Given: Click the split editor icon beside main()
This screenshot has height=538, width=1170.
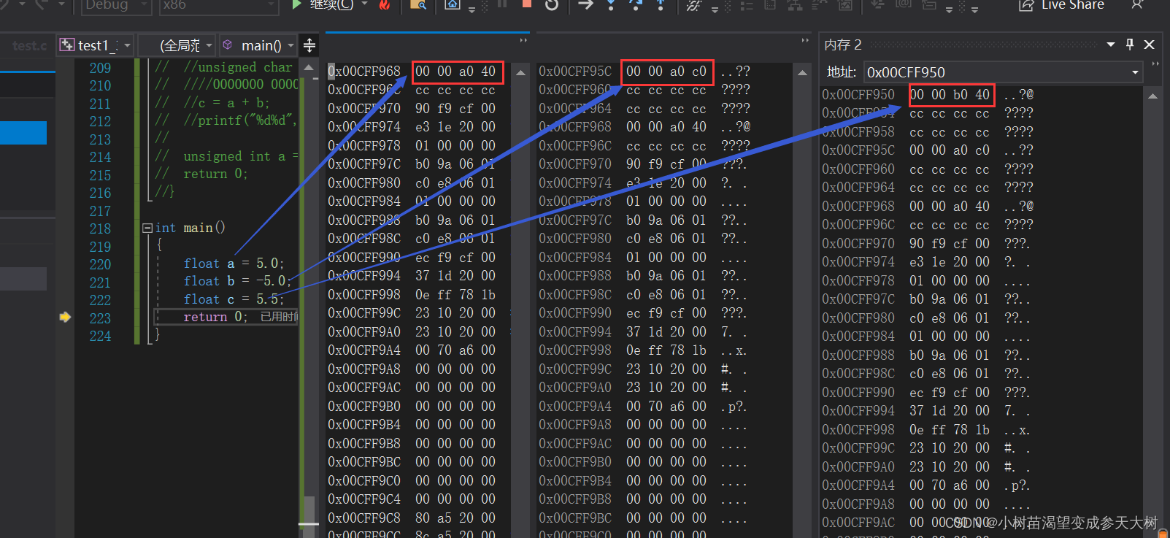Looking at the screenshot, I should point(309,45).
